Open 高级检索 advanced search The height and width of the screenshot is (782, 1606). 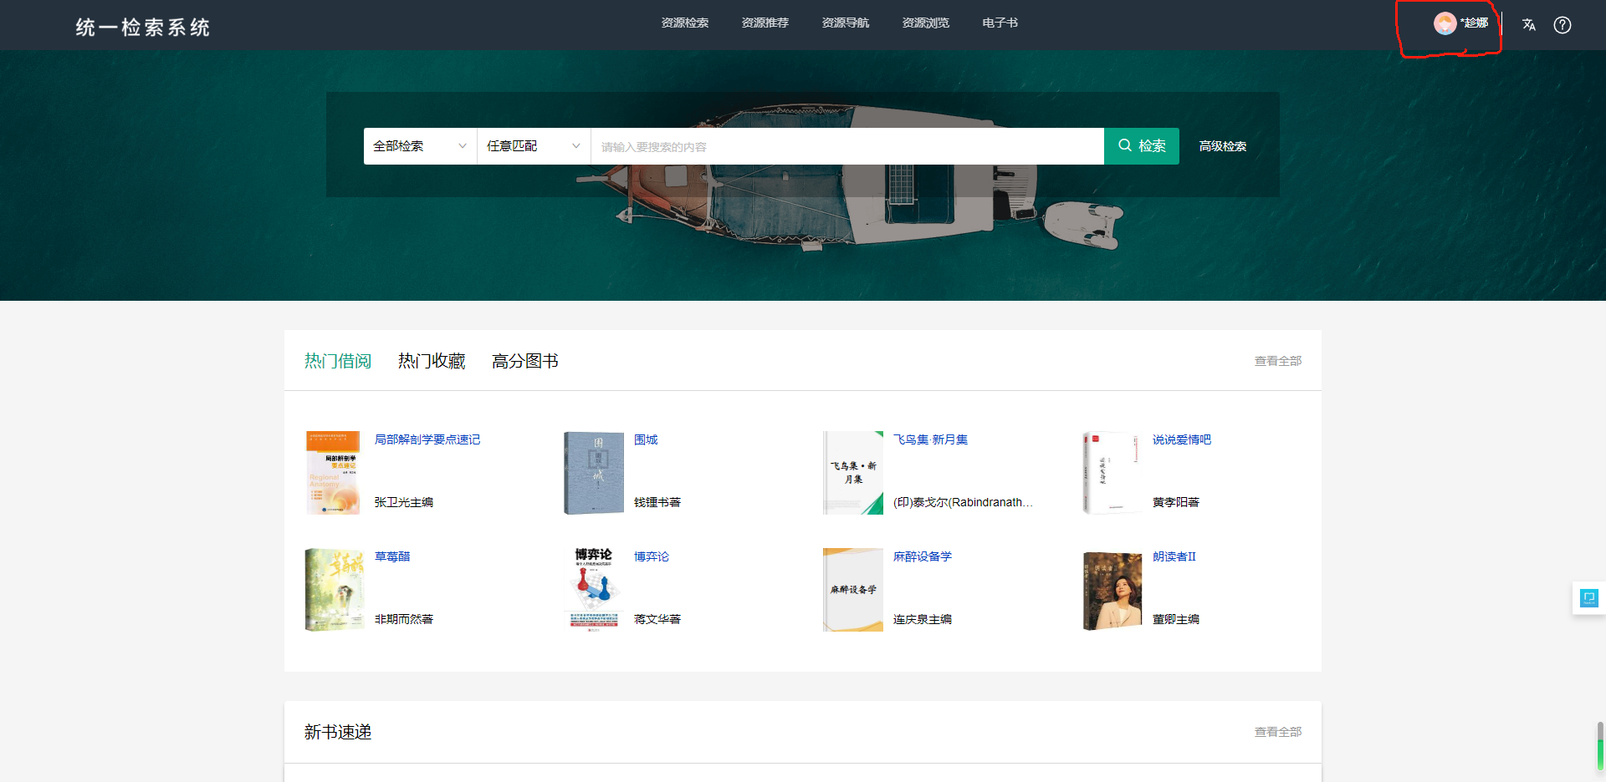(1222, 146)
